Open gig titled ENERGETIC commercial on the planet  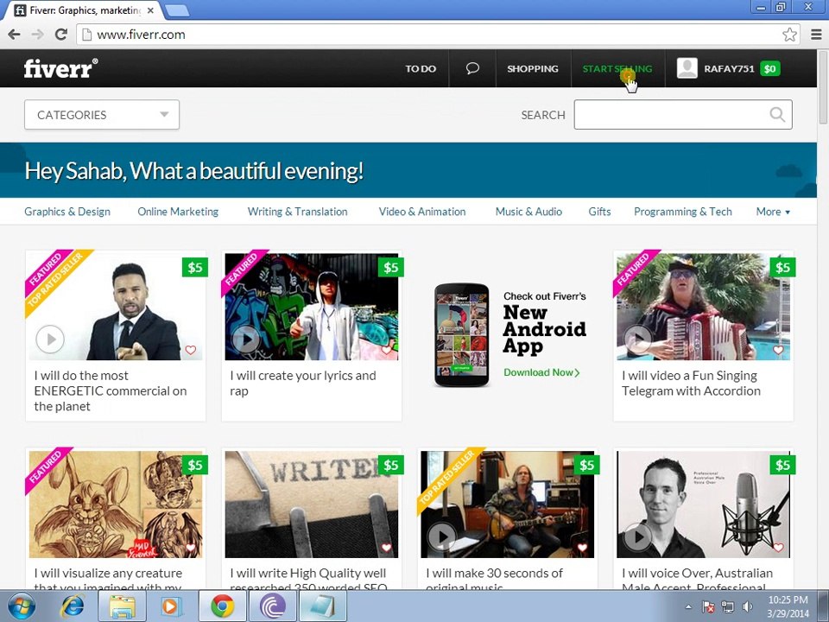click(111, 390)
